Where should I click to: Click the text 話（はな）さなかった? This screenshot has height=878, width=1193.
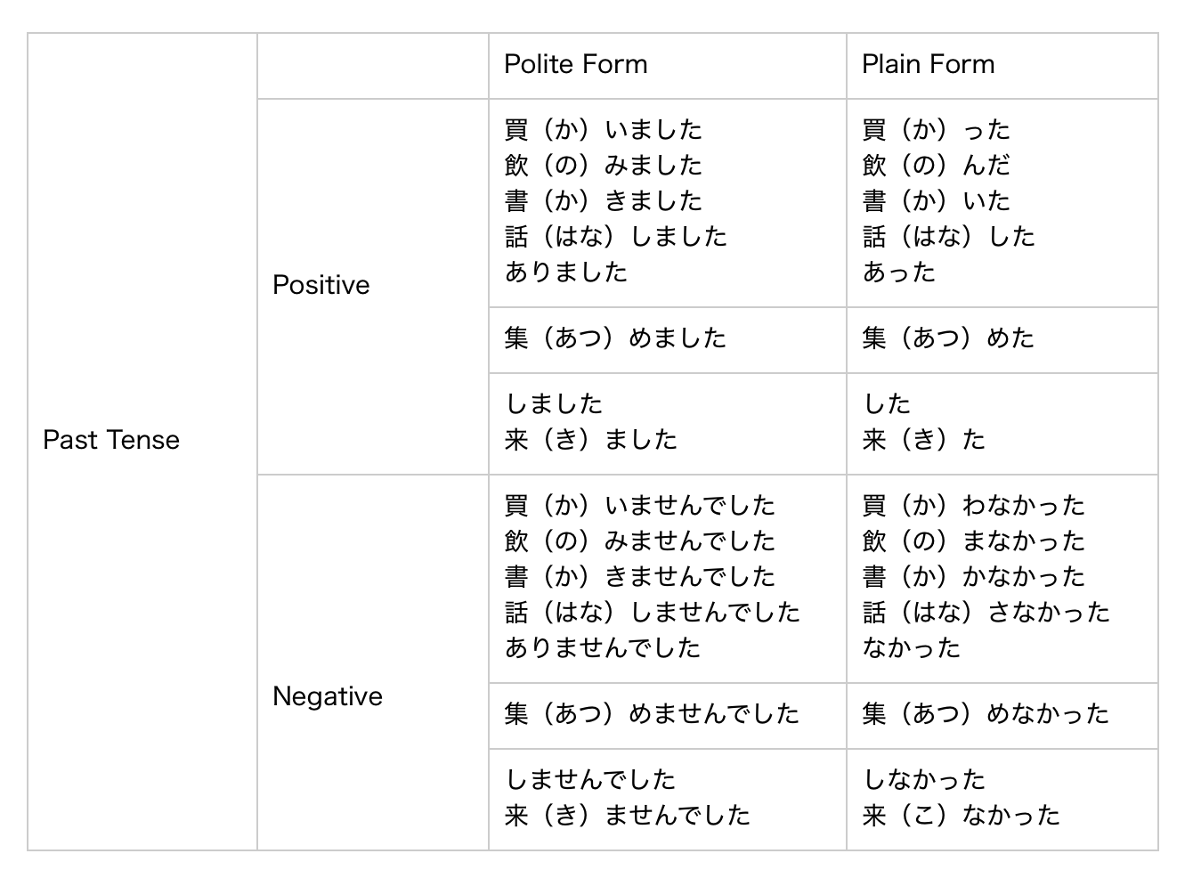[x=986, y=613]
